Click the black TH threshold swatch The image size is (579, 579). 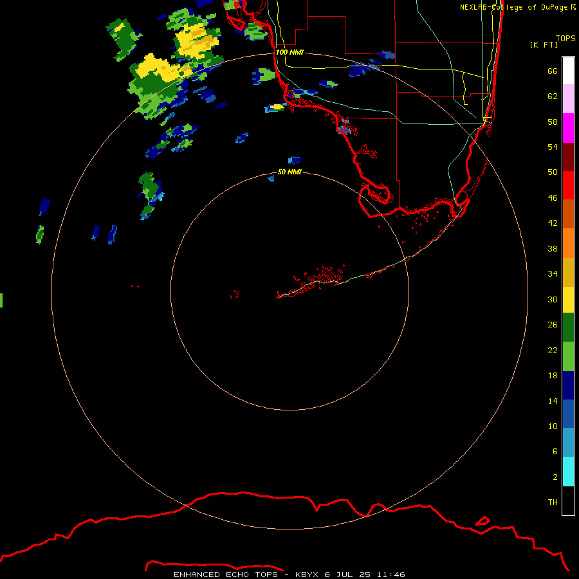tap(568, 501)
